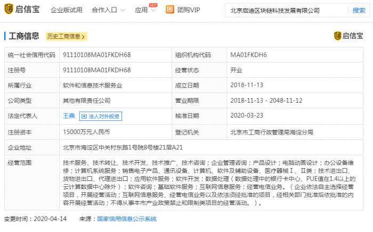Image resolution: width=373 pixels, height=232 pixels.
Task: Click the icon inside 法人对外投资 button
Action: coord(84,115)
